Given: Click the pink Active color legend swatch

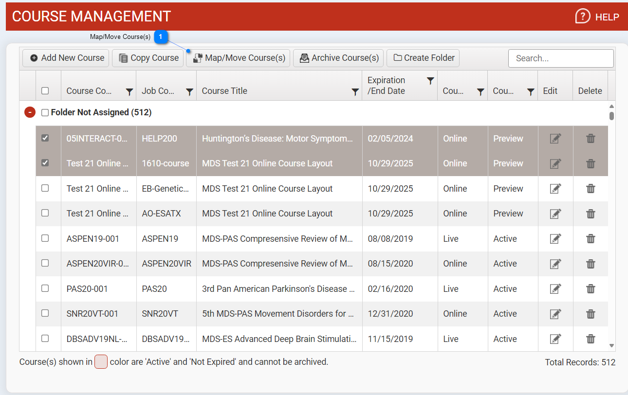Looking at the screenshot, I should point(101,362).
